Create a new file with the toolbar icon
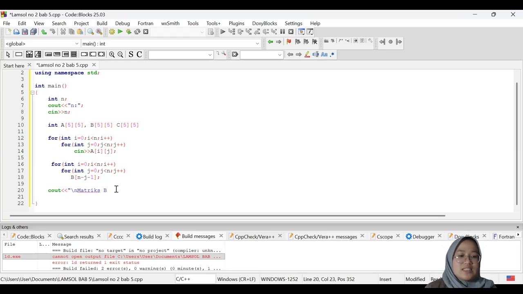The width and height of the screenshot is (523, 294). click(x=8, y=32)
